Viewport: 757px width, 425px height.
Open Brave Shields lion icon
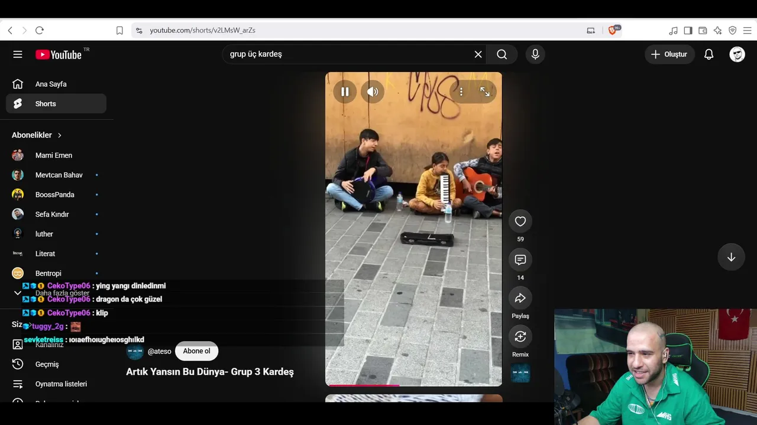(613, 30)
